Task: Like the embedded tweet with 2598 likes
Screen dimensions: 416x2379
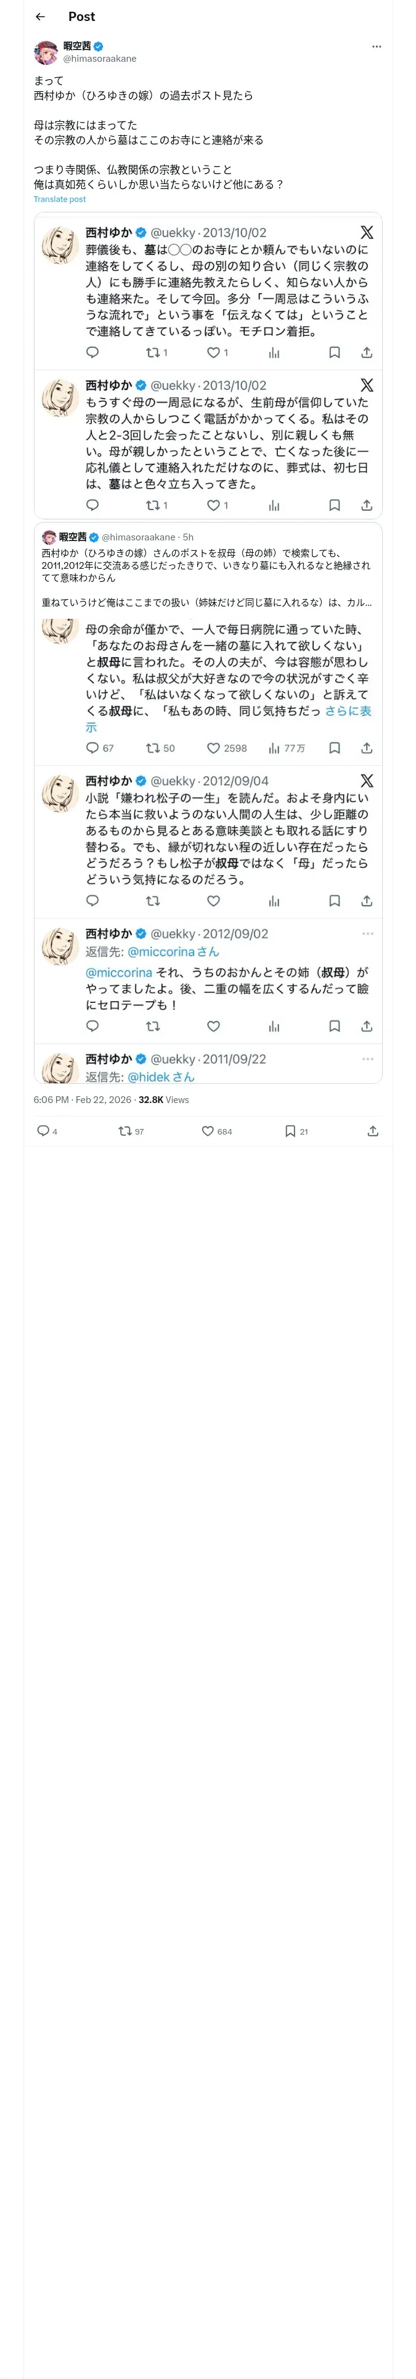Action: click(213, 748)
